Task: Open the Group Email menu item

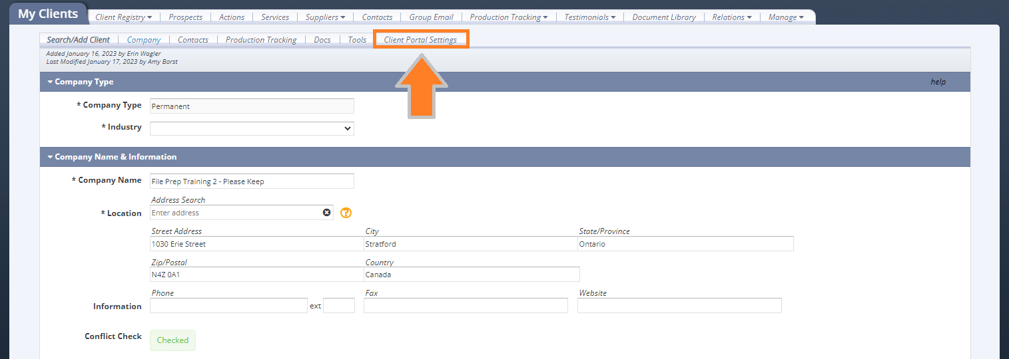Action: tap(431, 17)
